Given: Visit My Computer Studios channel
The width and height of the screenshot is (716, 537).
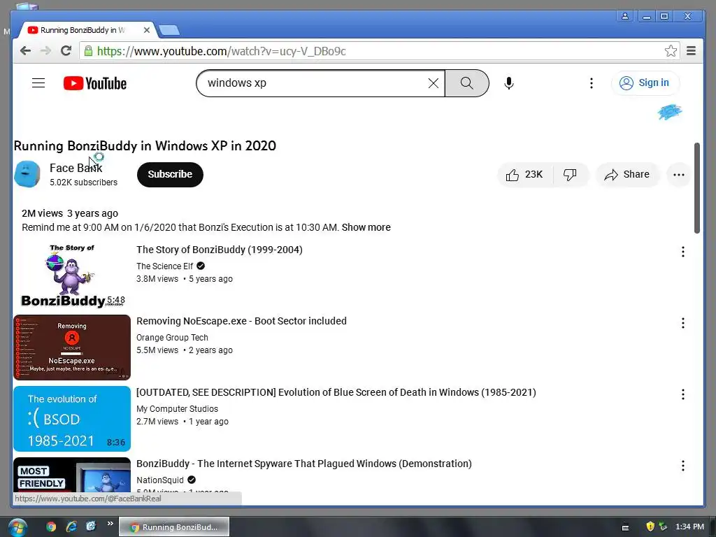Looking at the screenshot, I should (177, 408).
